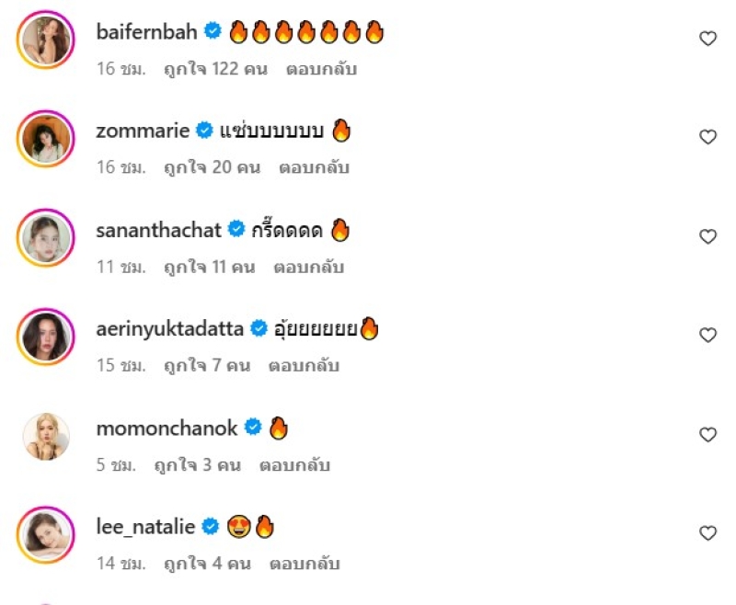
Task: Heart aerinyuktadatta's comment
Action: click(x=707, y=335)
